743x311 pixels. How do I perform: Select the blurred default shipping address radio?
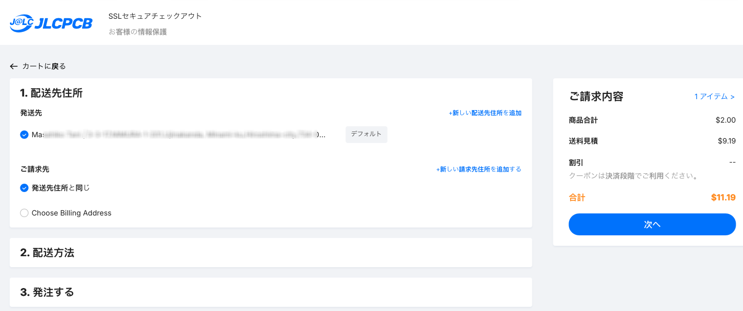point(24,135)
